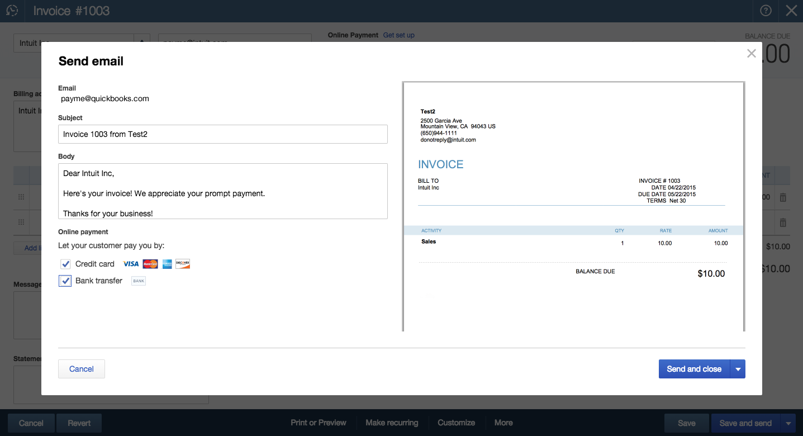Open Send and close dropdown arrow
803x436 pixels.
(x=738, y=369)
